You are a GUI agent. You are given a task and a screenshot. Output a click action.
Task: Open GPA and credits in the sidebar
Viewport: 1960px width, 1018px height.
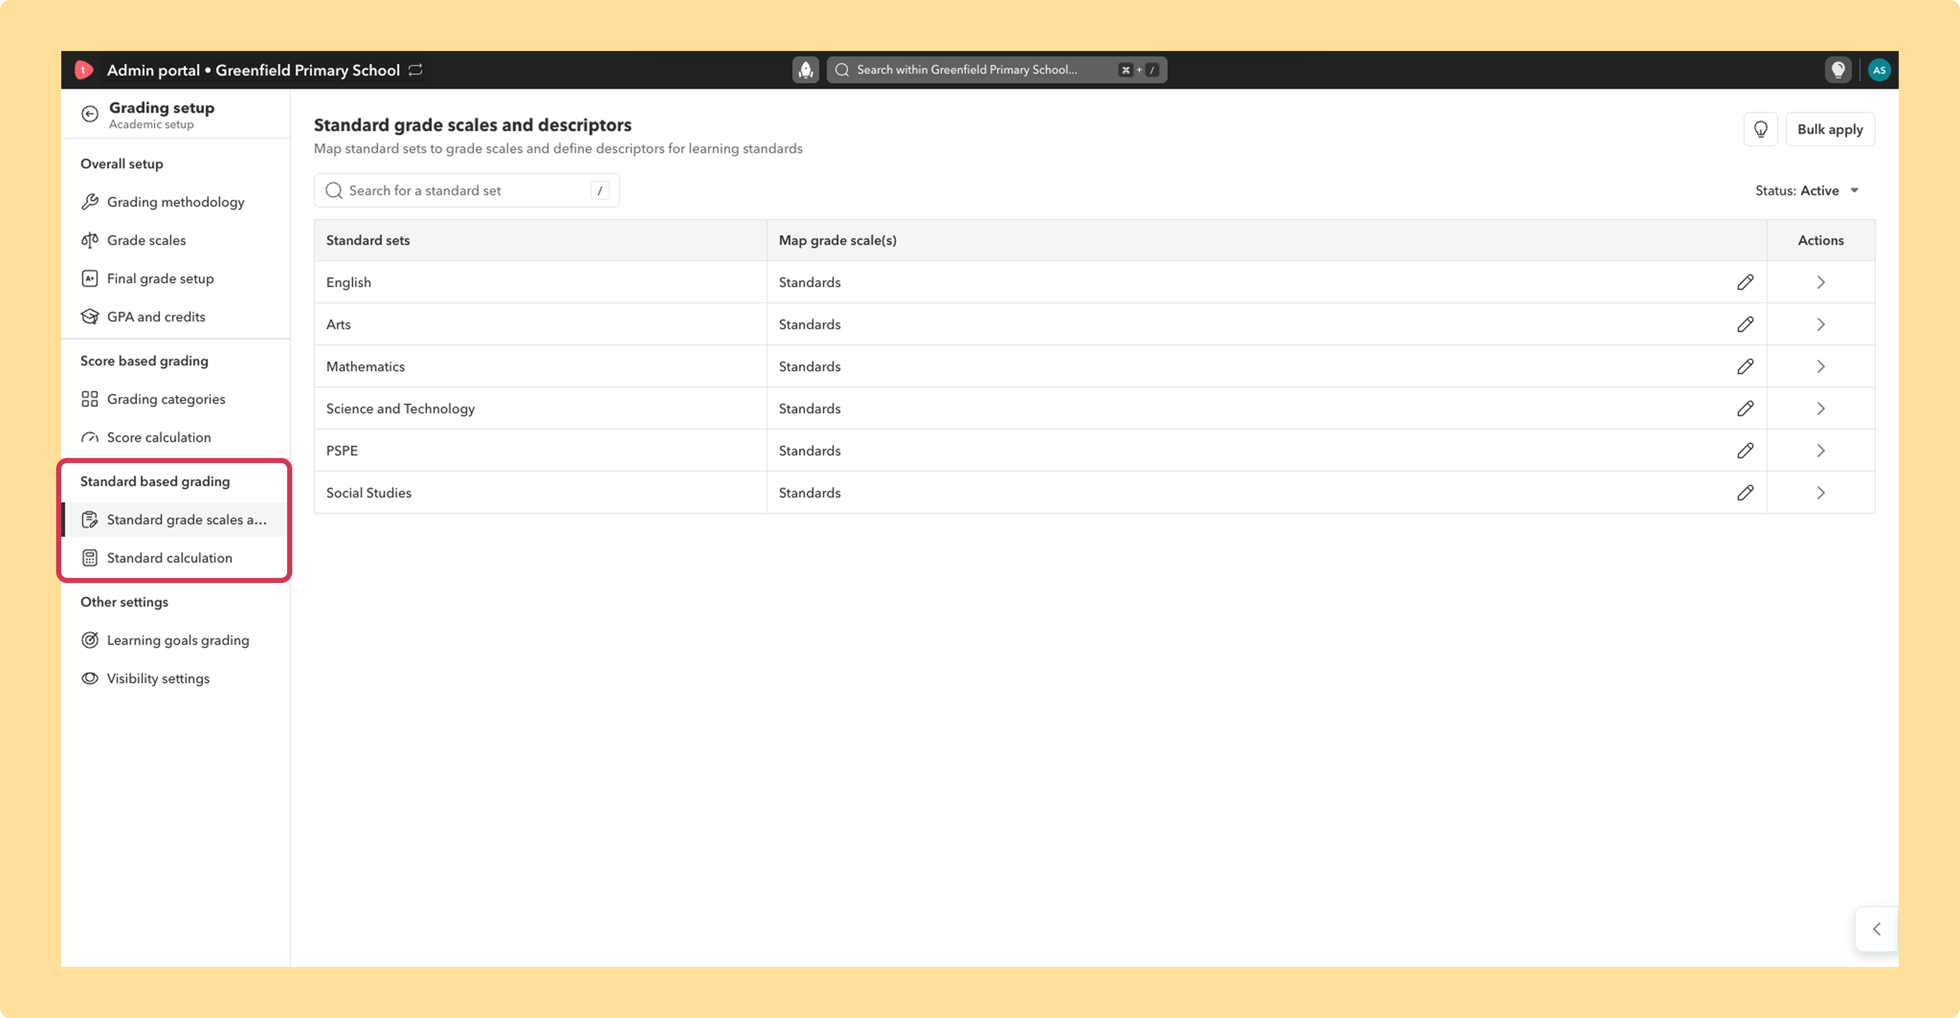[175, 316]
